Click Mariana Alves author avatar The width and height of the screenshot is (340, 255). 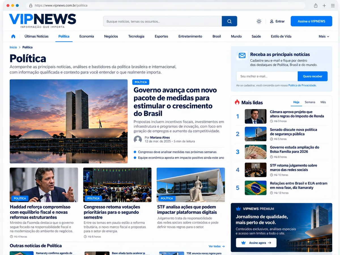pyautogui.click(x=138, y=139)
